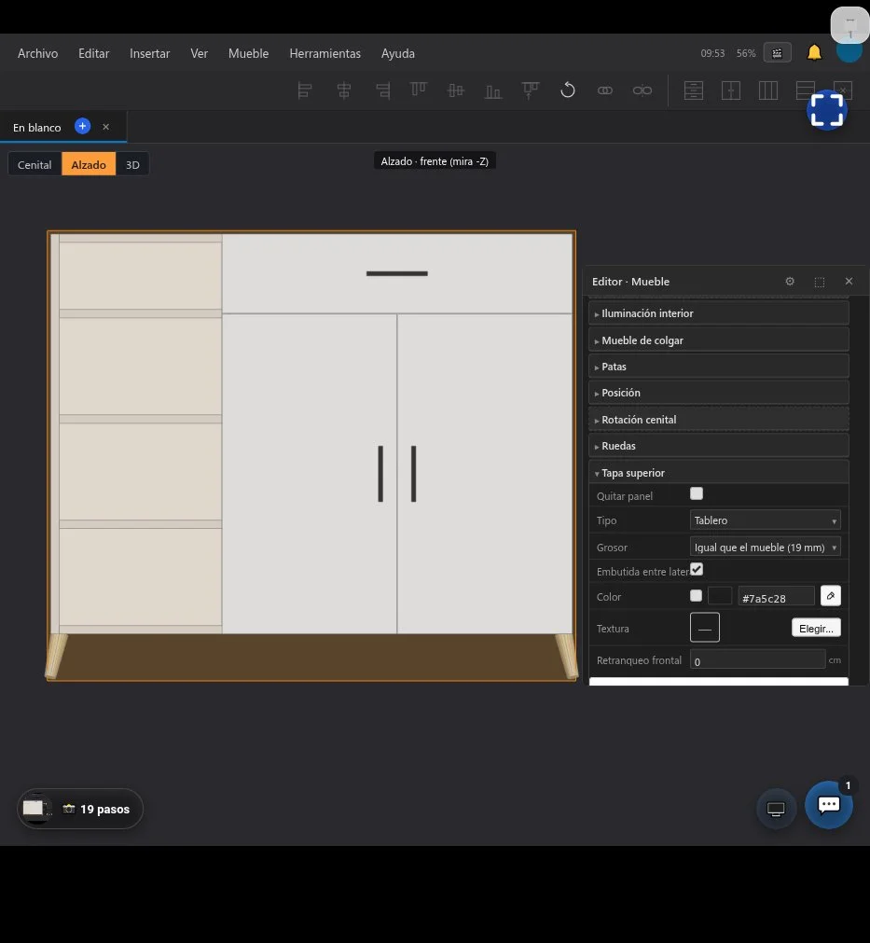Viewport: 870px width, 943px height.
Task: Click the align bottom toolbar icon
Action: tap(493, 90)
